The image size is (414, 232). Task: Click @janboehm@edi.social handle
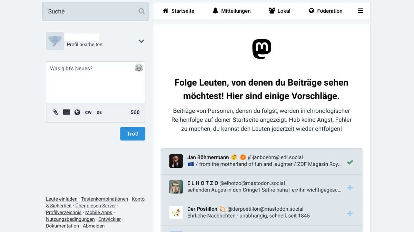(x=275, y=157)
